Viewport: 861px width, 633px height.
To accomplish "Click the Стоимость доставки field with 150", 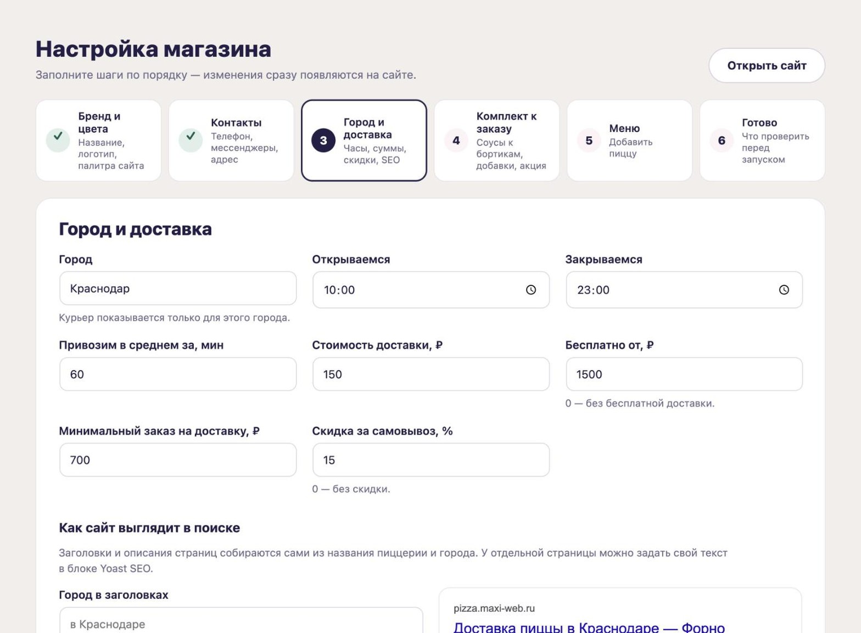I will coord(431,374).
